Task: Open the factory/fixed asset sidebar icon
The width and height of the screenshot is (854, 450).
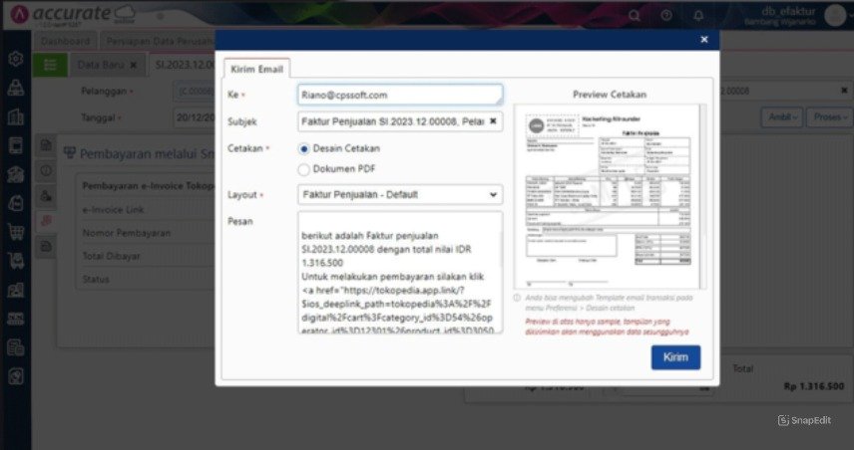Action: (x=16, y=290)
